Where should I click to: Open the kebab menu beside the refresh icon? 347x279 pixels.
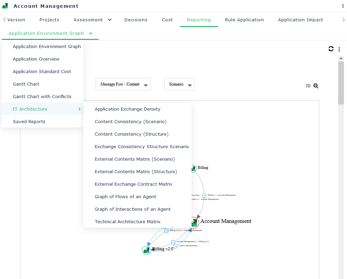[x=339, y=49]
